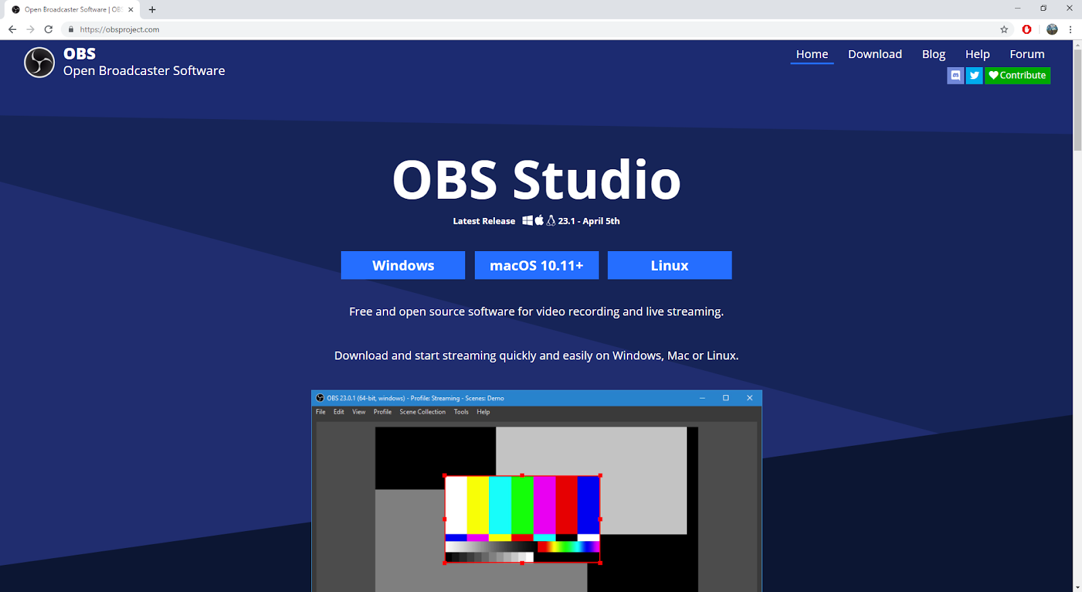The width and height of the screenshot is (1082, 592).
Task: Click the Apple logo beside Latest Release
Action: pos(539,221)
